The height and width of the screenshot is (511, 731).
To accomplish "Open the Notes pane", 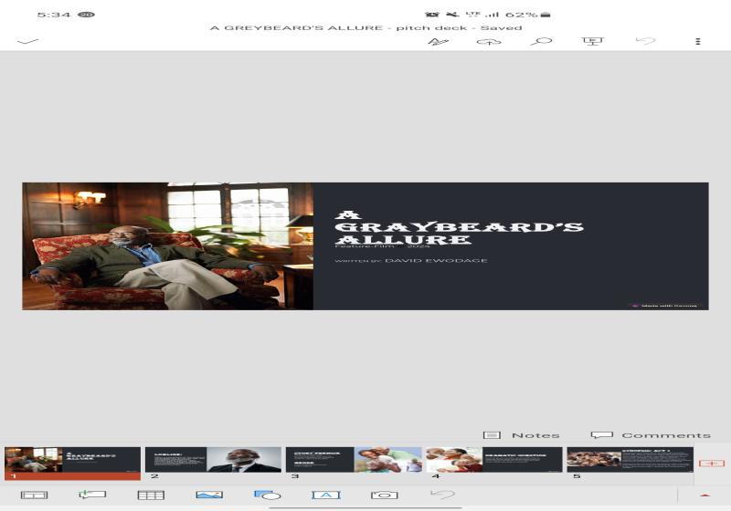I will (522, 435).
